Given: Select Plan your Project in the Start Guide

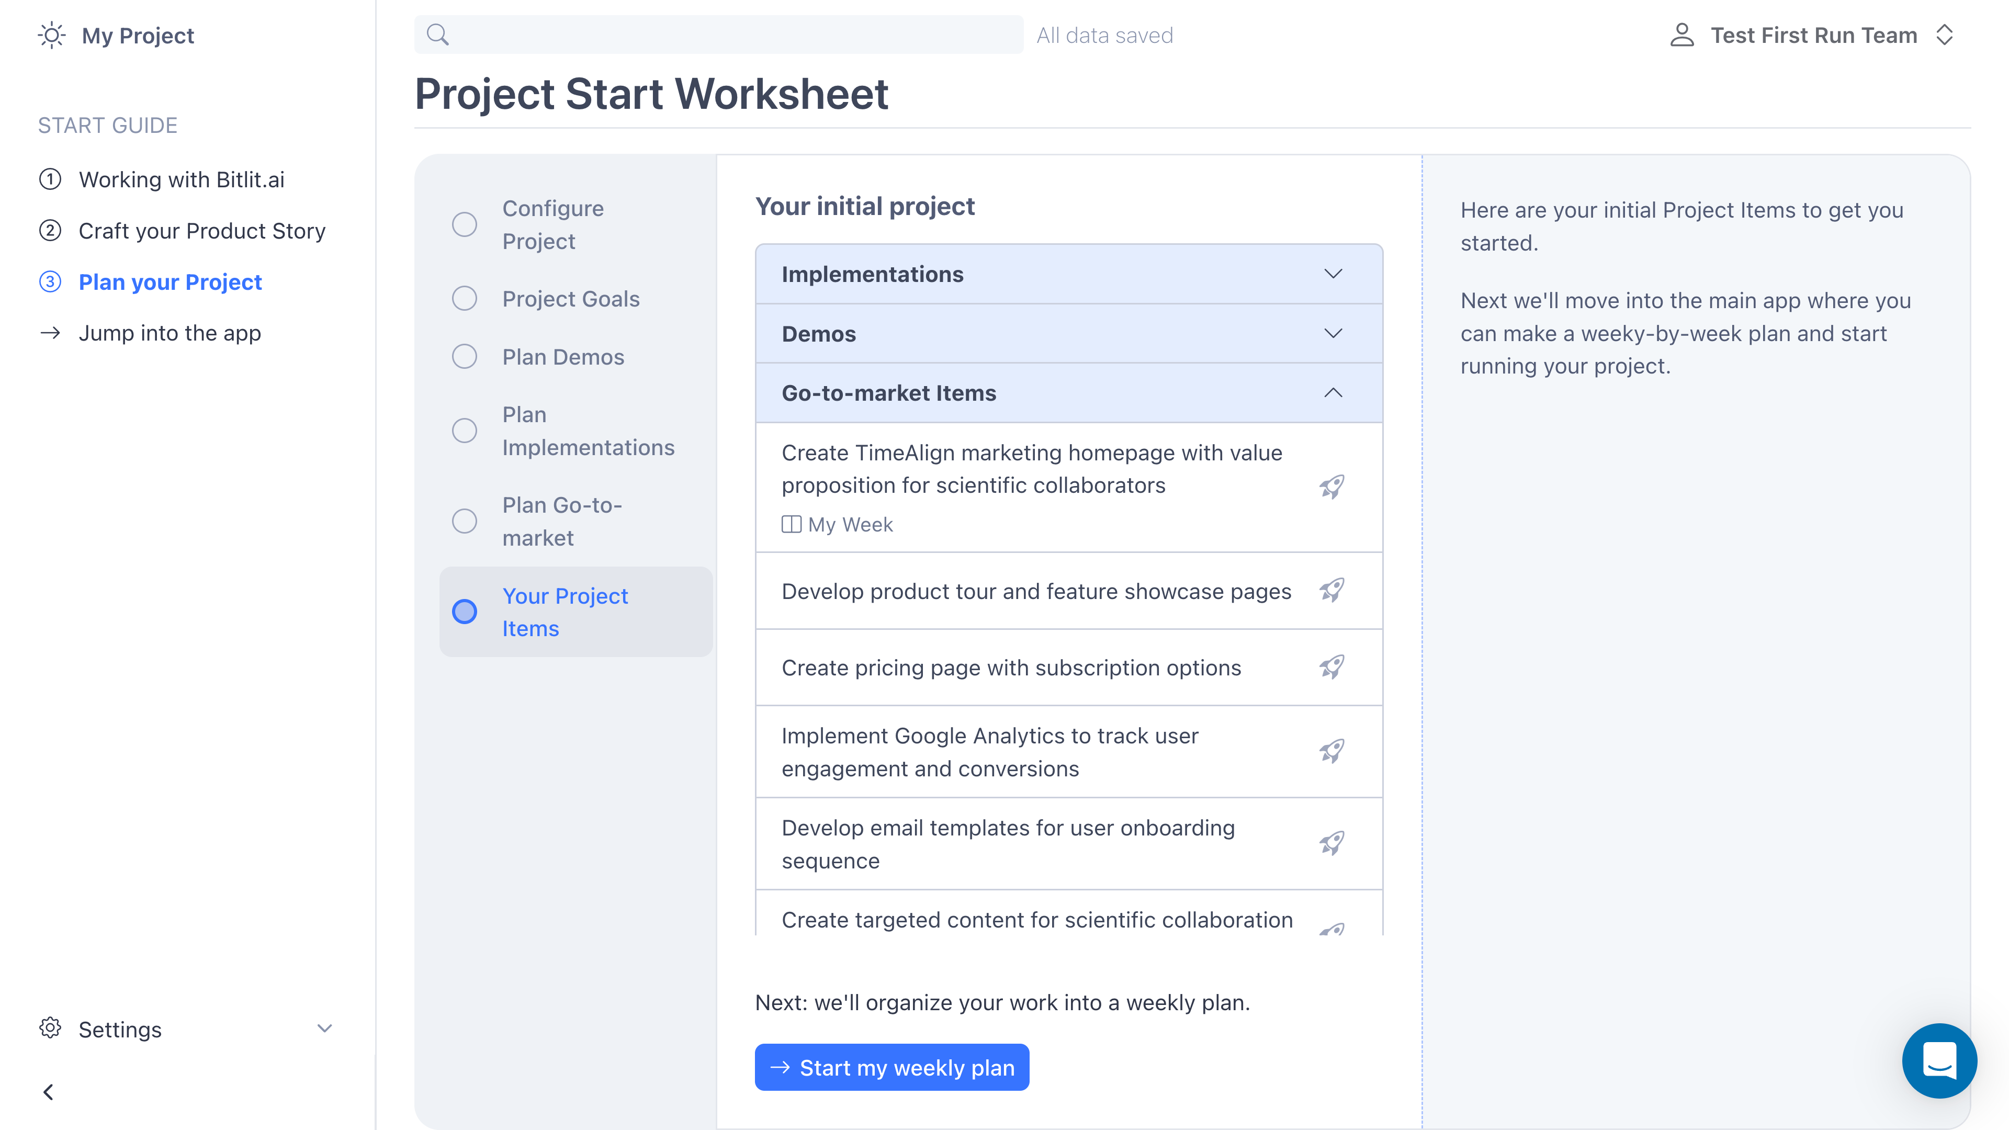Looking at the screenshot, I should [170, 281].
